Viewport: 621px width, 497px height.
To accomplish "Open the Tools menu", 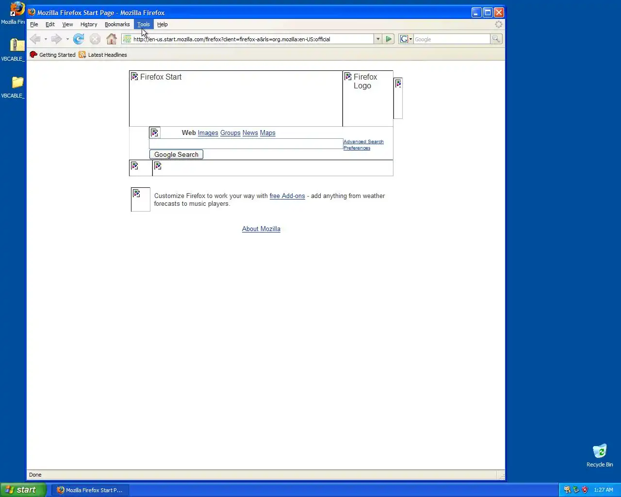I will coord(144,24).
